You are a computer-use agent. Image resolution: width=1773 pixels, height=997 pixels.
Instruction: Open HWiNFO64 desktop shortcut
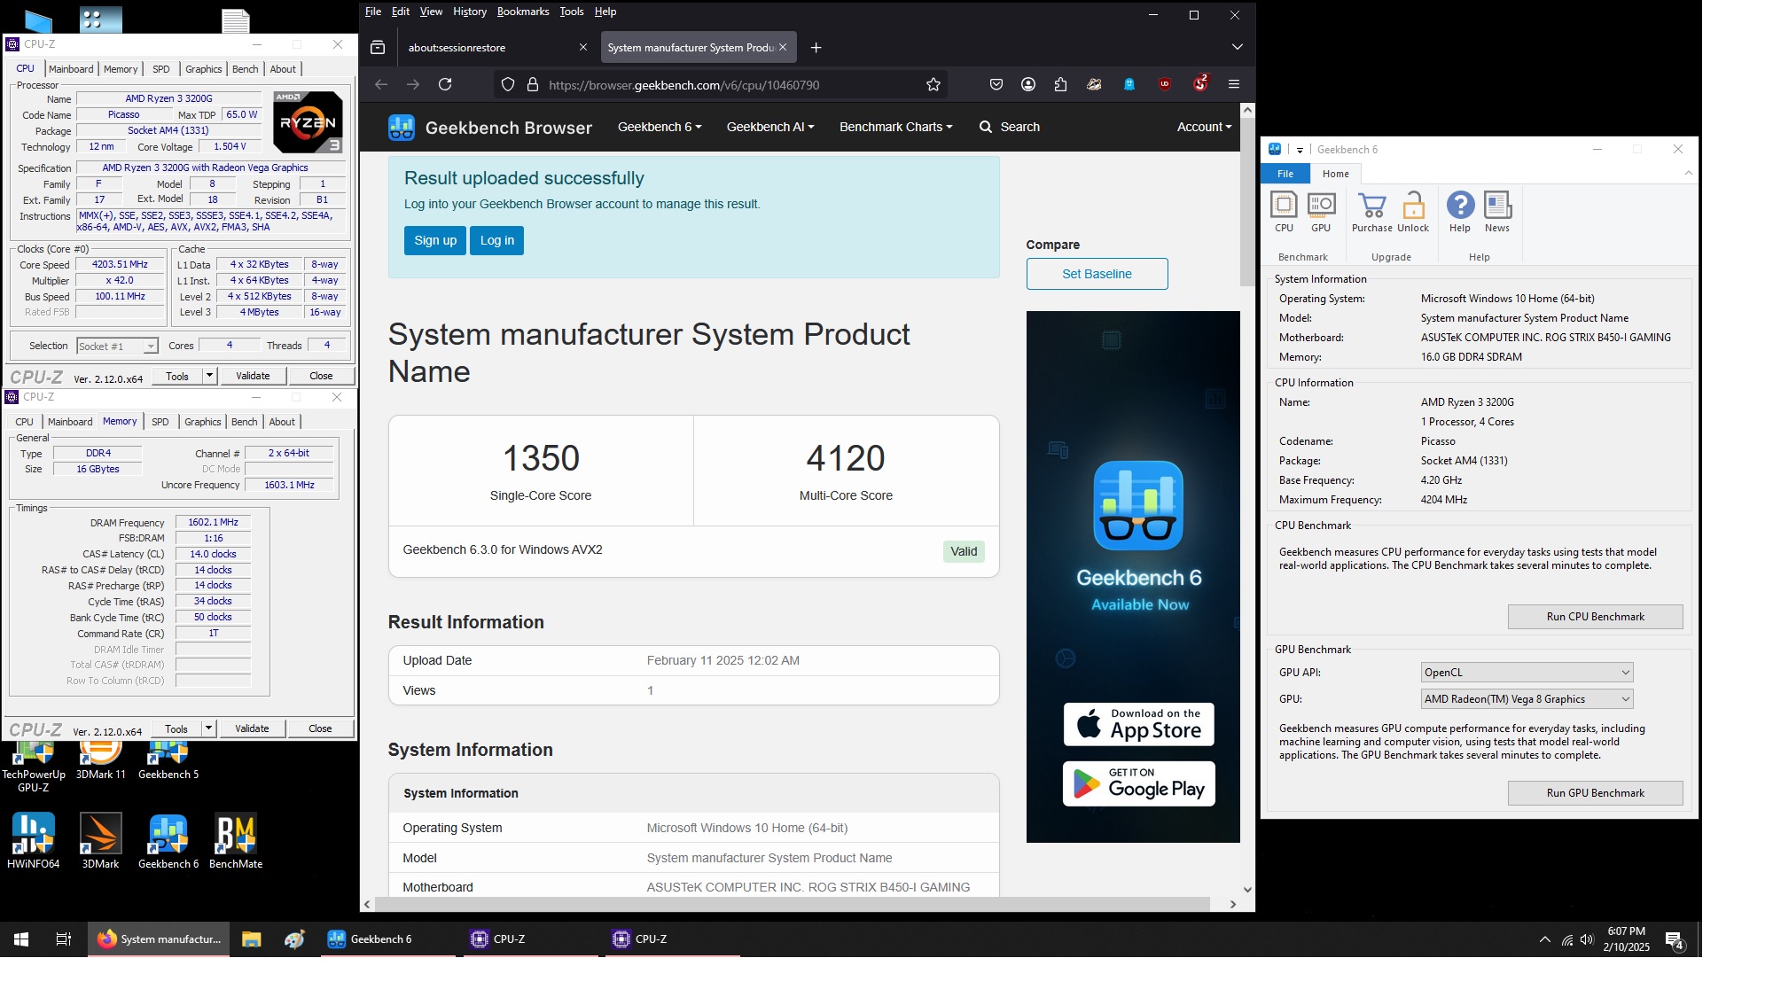pyautogui.click(x=34, y=840)
